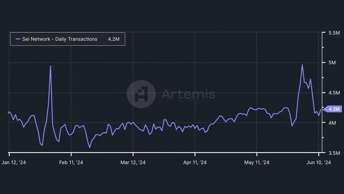This screenshot has width=344, height=194.
Task: Click the Jun 10, '24 date label
Action: 319,162
